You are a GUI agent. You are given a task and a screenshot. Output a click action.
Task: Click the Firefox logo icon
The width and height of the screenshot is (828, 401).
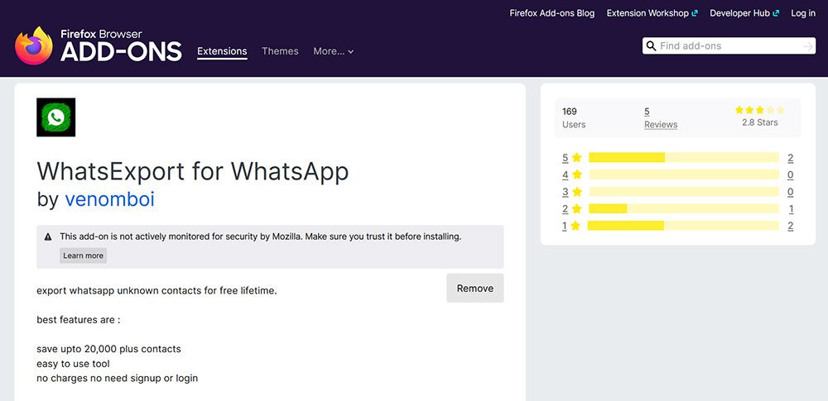pyautogui.click(x=34, y=45)
